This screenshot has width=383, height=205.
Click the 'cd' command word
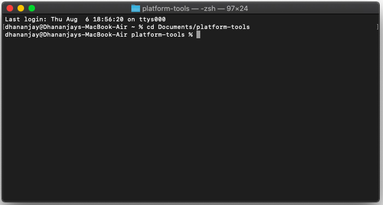[150, 27]
